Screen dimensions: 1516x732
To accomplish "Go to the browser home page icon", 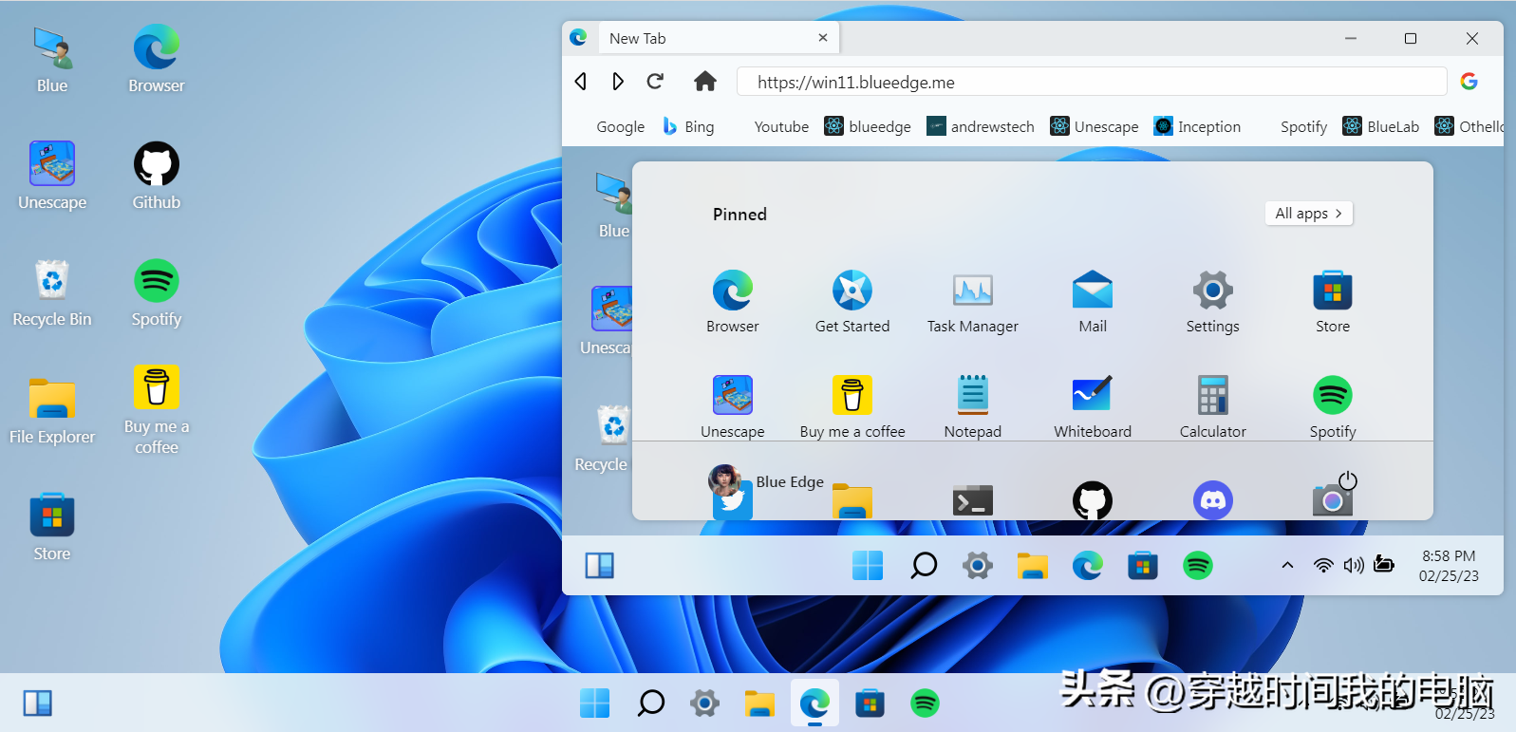I will point(704,82).
